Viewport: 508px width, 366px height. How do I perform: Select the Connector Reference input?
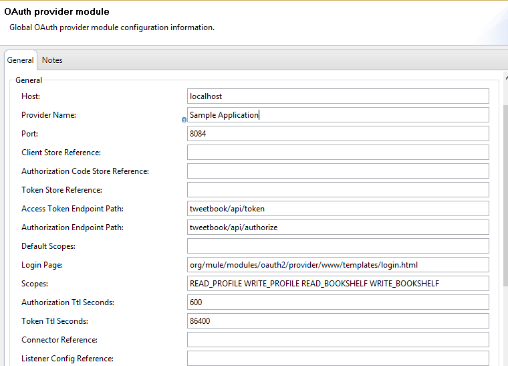(x=338, y=340)
